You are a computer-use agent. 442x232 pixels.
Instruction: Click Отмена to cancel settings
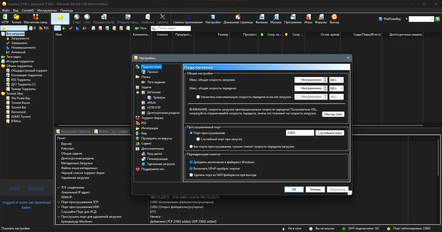click(x=315, y=190)
